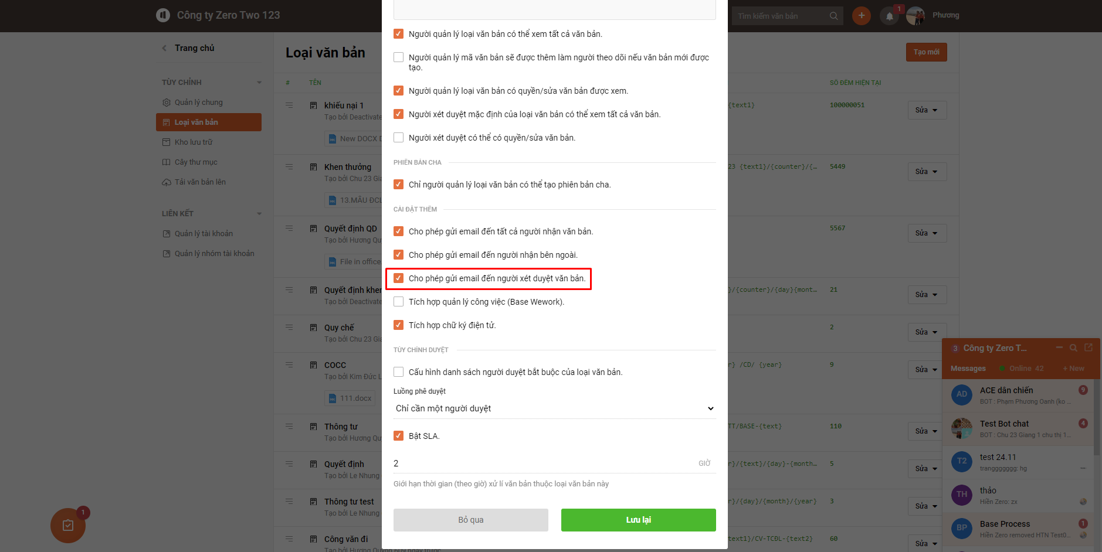Screen dimensions: 1102x552
Task: Pop out the chat window icon
Action: pyautogui.click(x=1089, y=347)
